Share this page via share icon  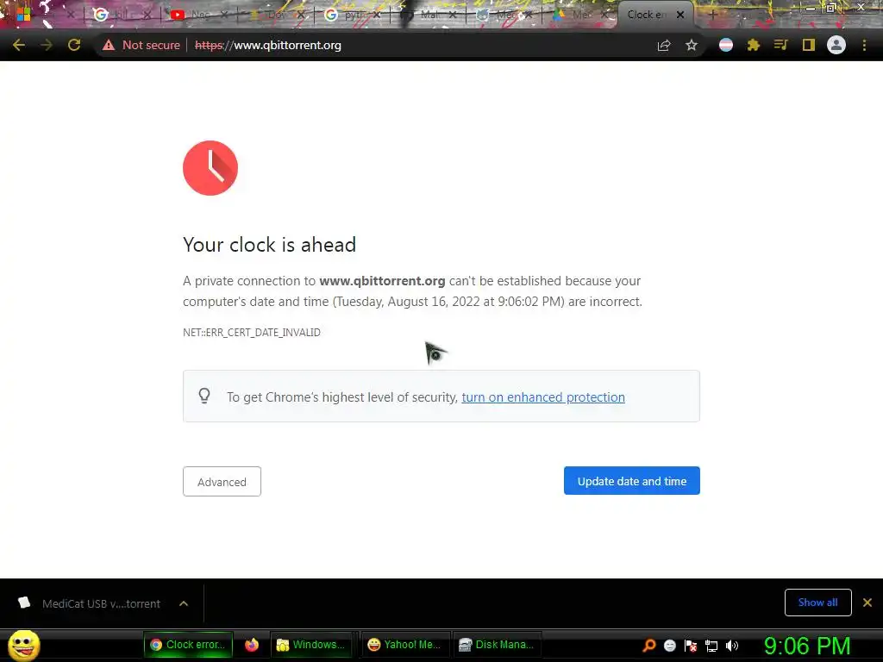(x=664, y=45)
